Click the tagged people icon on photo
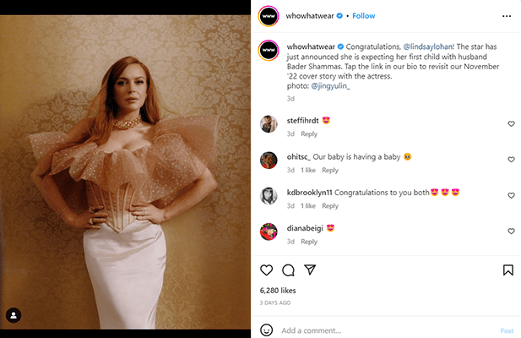 [13, 315]
